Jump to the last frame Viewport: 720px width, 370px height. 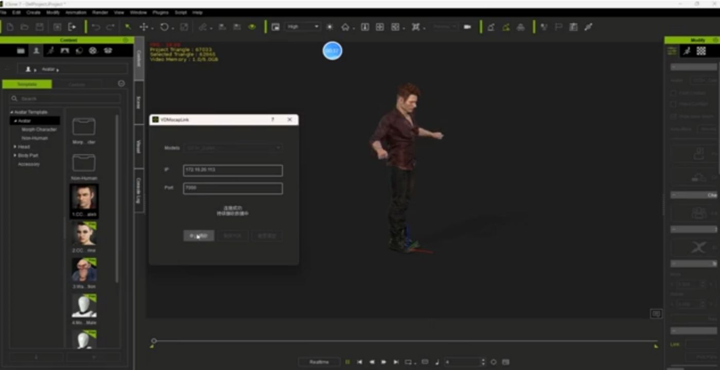[395, 362]
